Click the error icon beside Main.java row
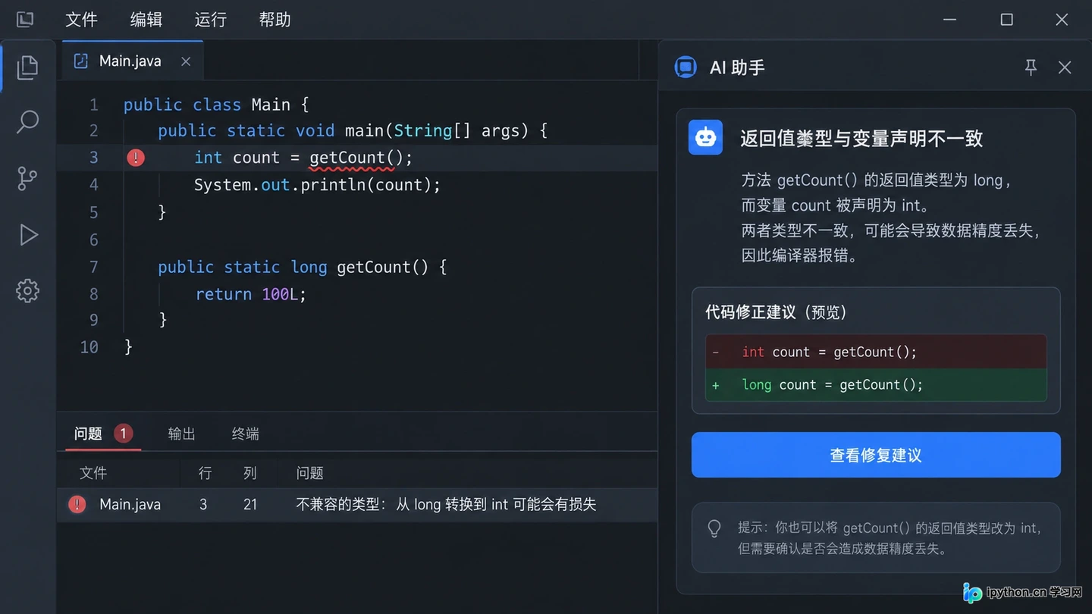 tap(77, 505)
